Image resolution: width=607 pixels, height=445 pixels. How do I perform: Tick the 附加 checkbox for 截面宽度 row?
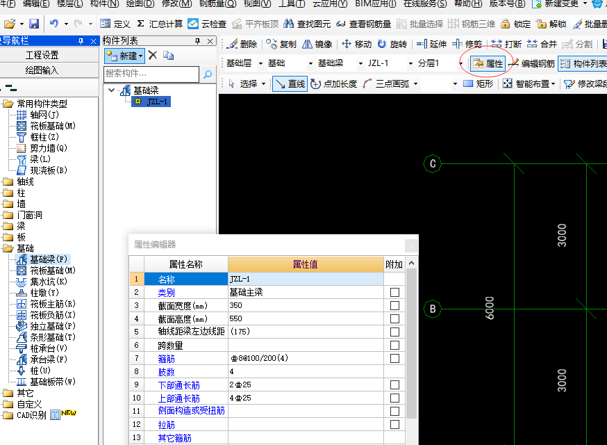point(394,305)
